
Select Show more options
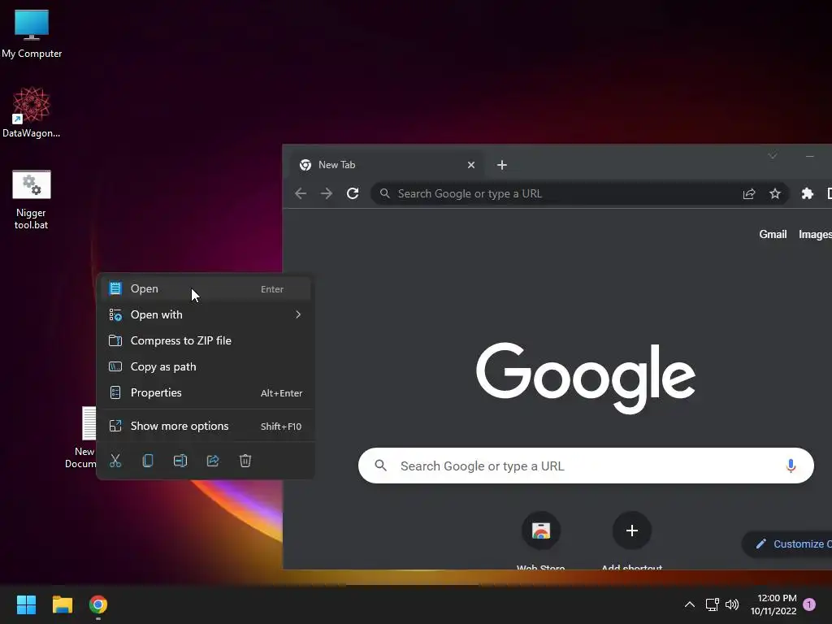pos(206,426)
